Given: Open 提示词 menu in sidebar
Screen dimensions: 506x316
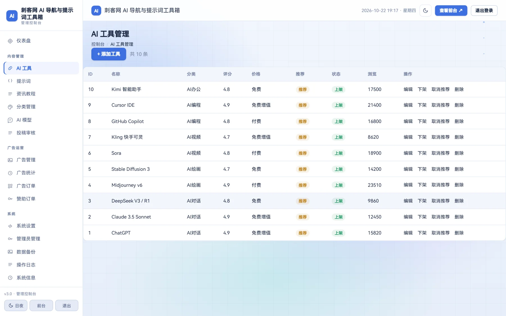Looking at the screenshot, I should 41,81.
